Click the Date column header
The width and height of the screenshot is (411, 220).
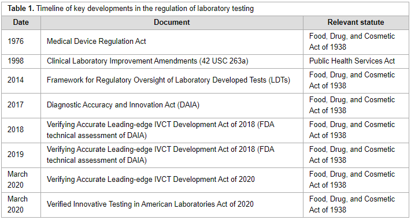[x=21, y=23]
